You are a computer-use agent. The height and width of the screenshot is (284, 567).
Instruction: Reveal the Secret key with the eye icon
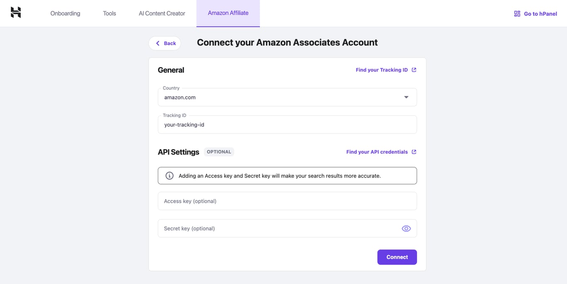tap(406, 228)
